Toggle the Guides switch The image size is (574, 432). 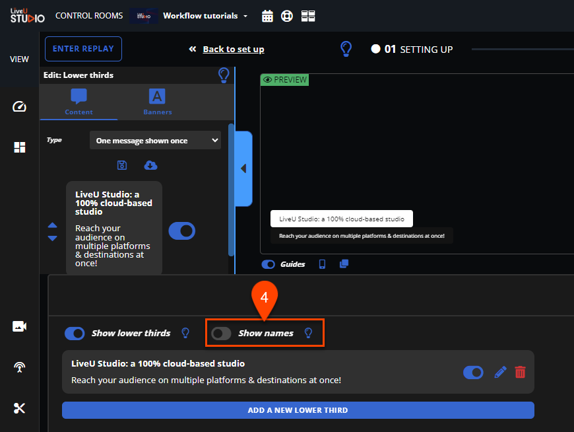click(x=269, y=264)
